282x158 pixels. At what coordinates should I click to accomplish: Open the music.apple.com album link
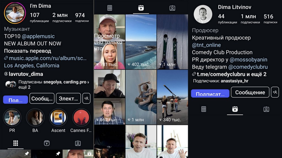point(47,58)
